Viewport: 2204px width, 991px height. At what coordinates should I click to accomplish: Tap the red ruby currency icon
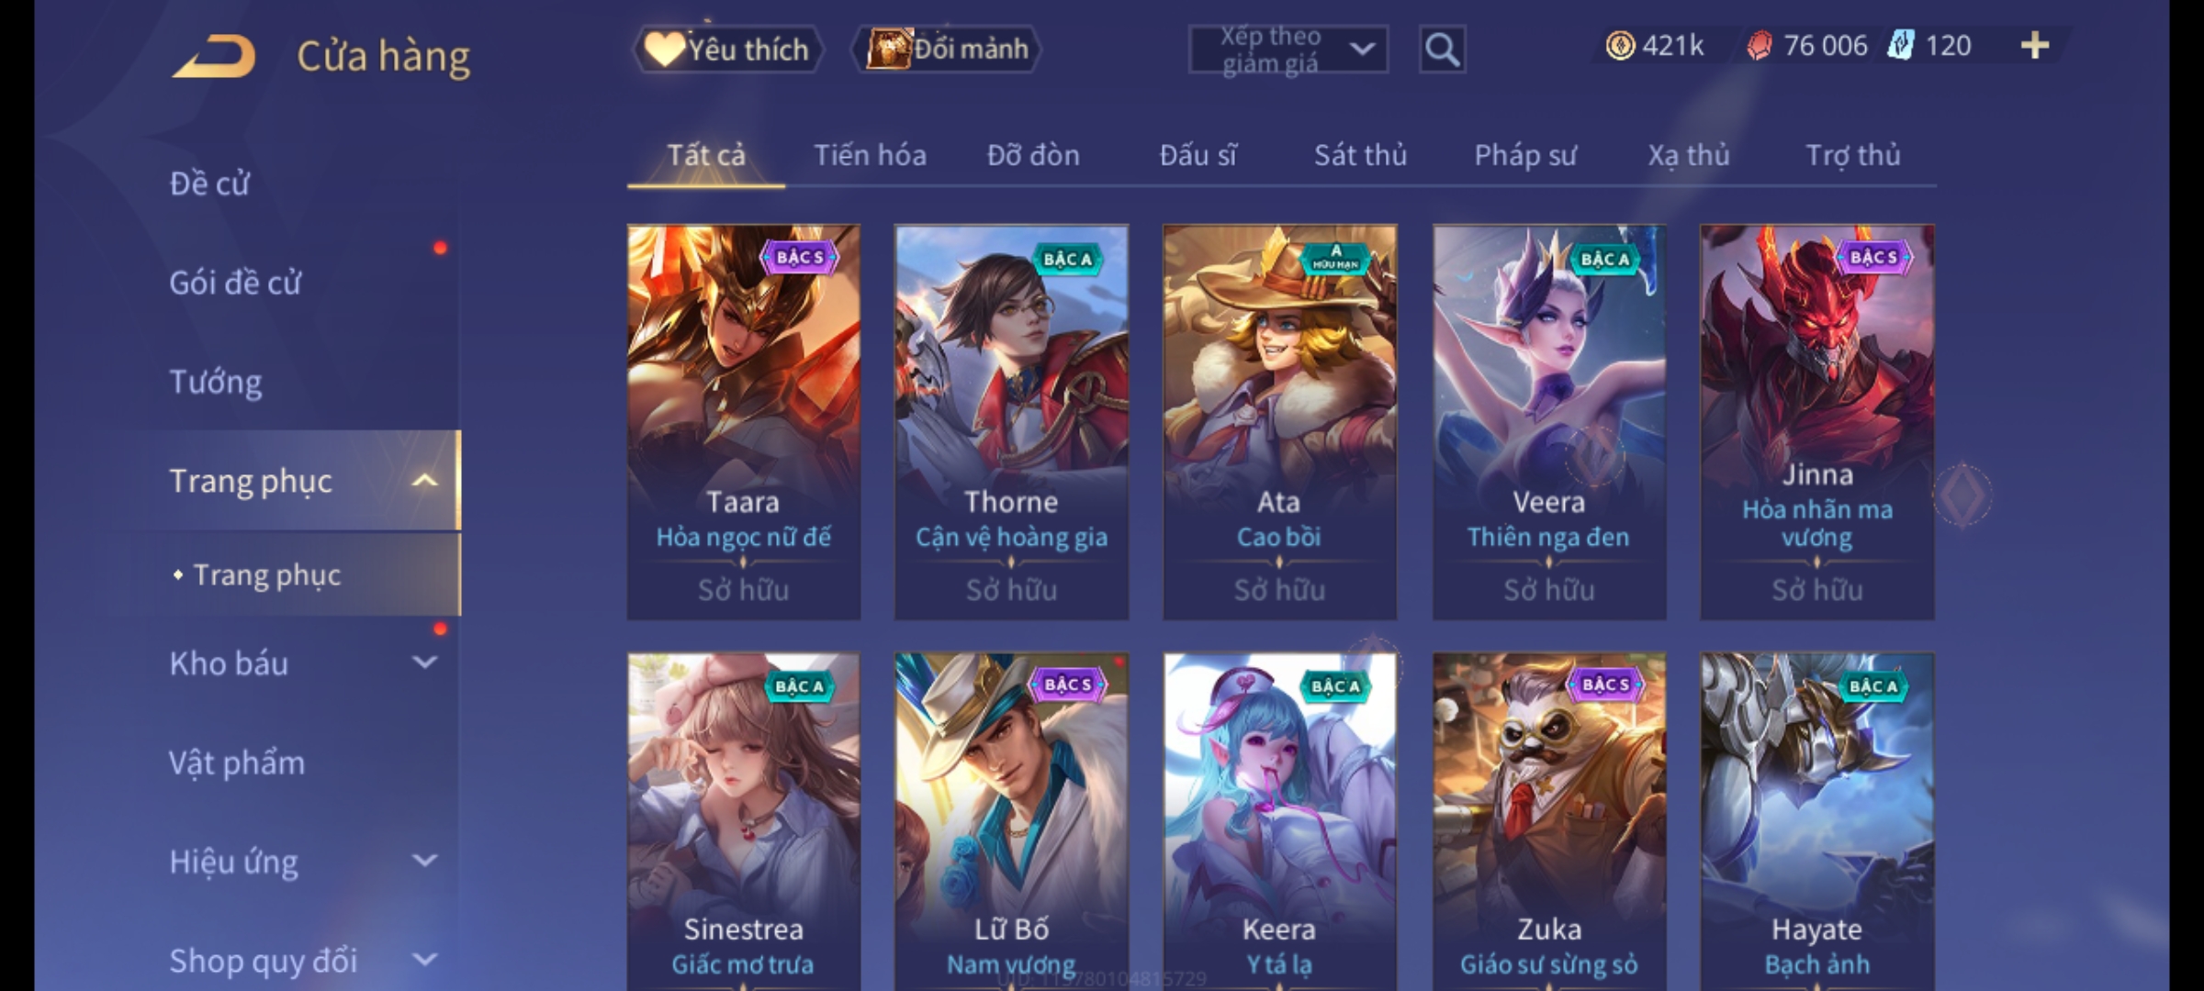pos(1759,45)
